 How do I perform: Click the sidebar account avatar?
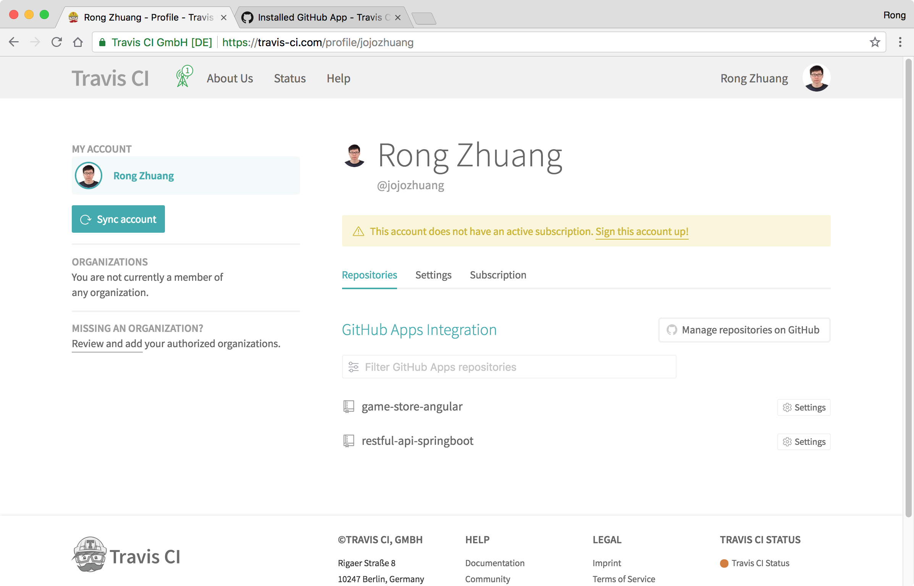point(89,175)
